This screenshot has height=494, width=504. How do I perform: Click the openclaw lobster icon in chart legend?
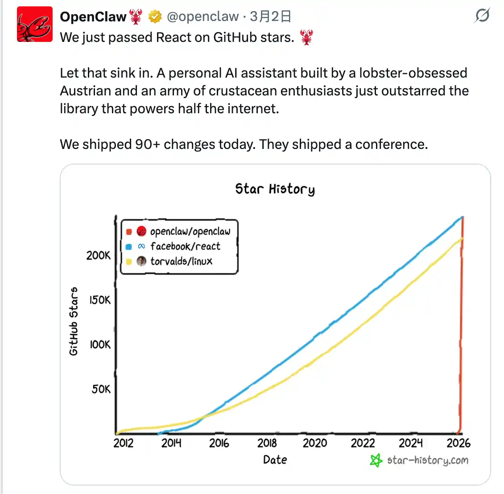pos(141,231)
